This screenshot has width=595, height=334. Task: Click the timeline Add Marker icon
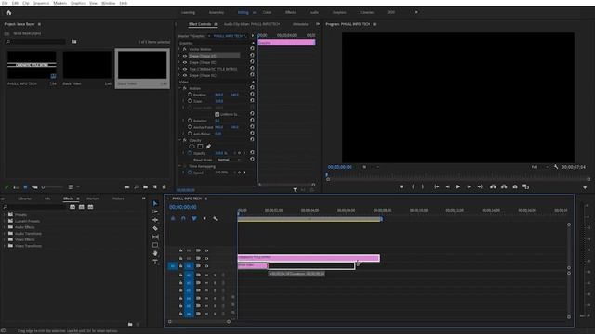pyautogui.click(x=205, y=219)
